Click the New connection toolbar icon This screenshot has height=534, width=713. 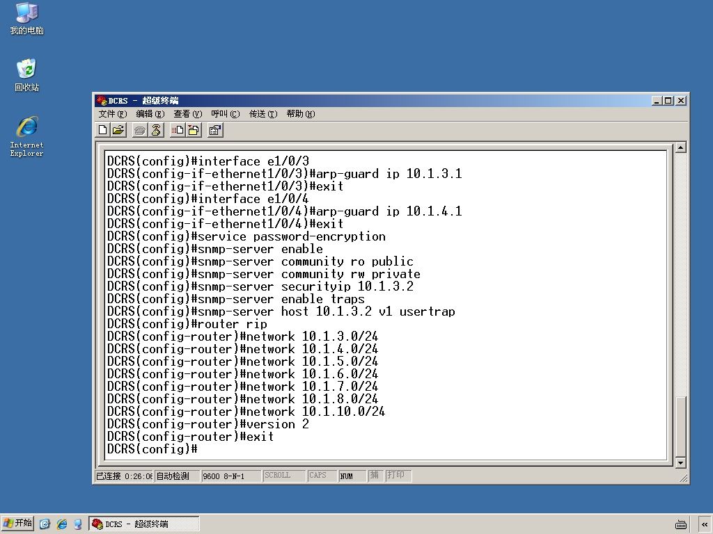[103, 130]
